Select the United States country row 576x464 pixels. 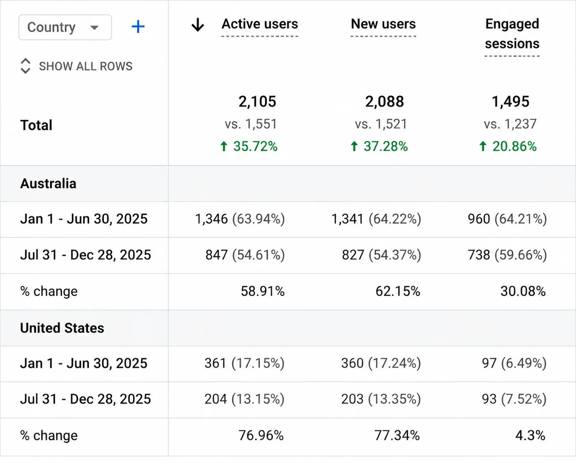click(288, 328)
